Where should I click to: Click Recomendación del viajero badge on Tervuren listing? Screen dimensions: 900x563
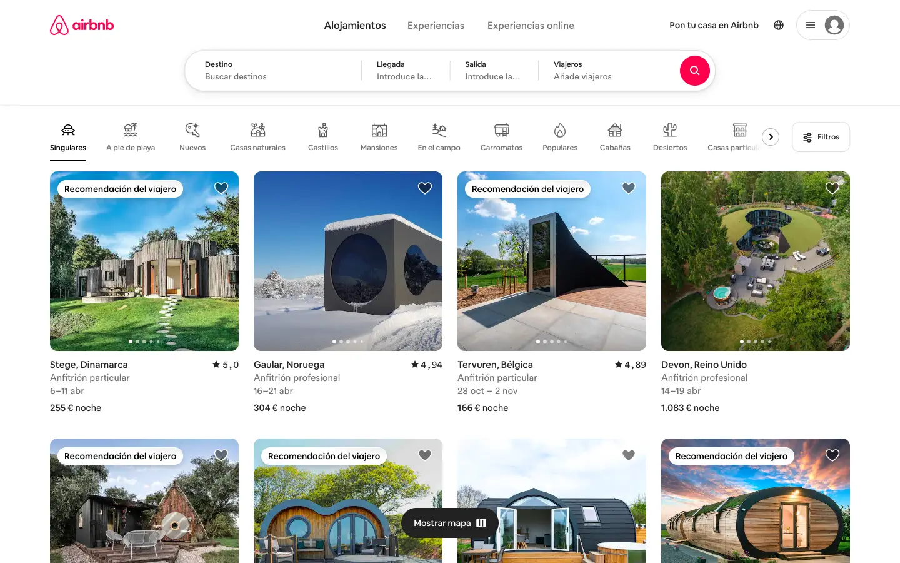click(527, 189)
